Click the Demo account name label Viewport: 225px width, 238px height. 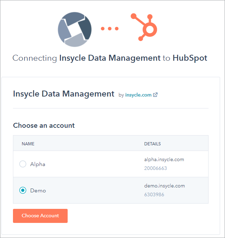click(x=38, y=191)
